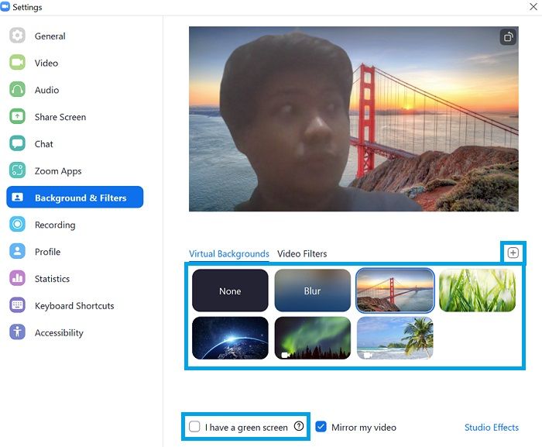Click the Video camera icon in sidebar

(x=17, y=62)
